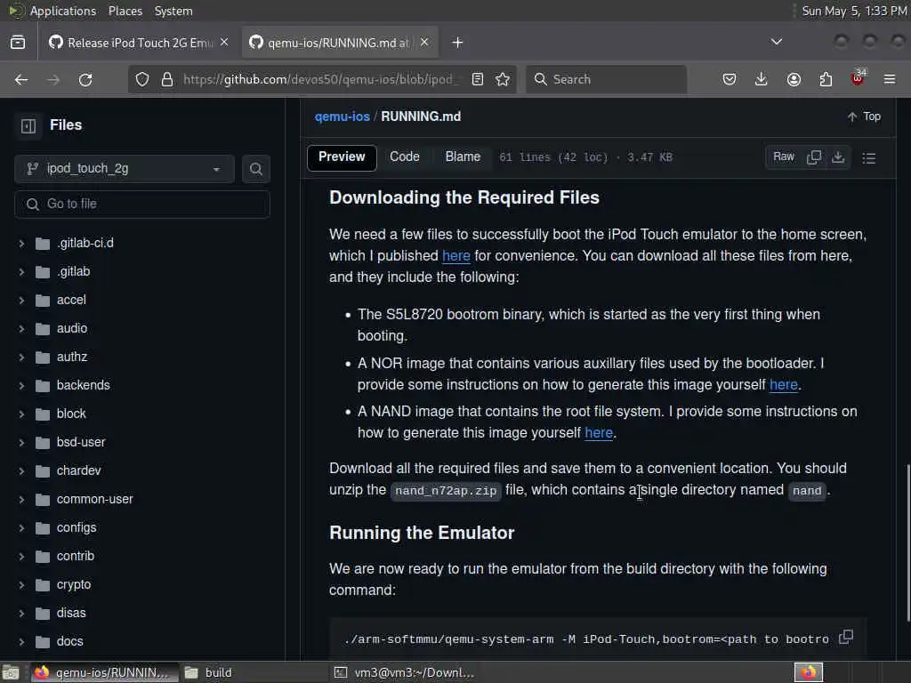Reload the current GitHub page
This screenshot has width=911, height=683.
pyautogui.click(x=85, y=79)
